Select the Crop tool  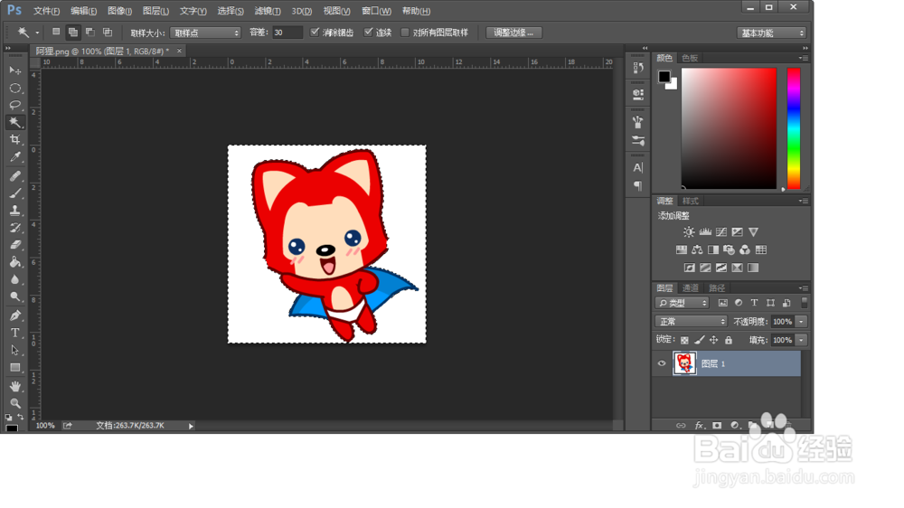[15, 139]
